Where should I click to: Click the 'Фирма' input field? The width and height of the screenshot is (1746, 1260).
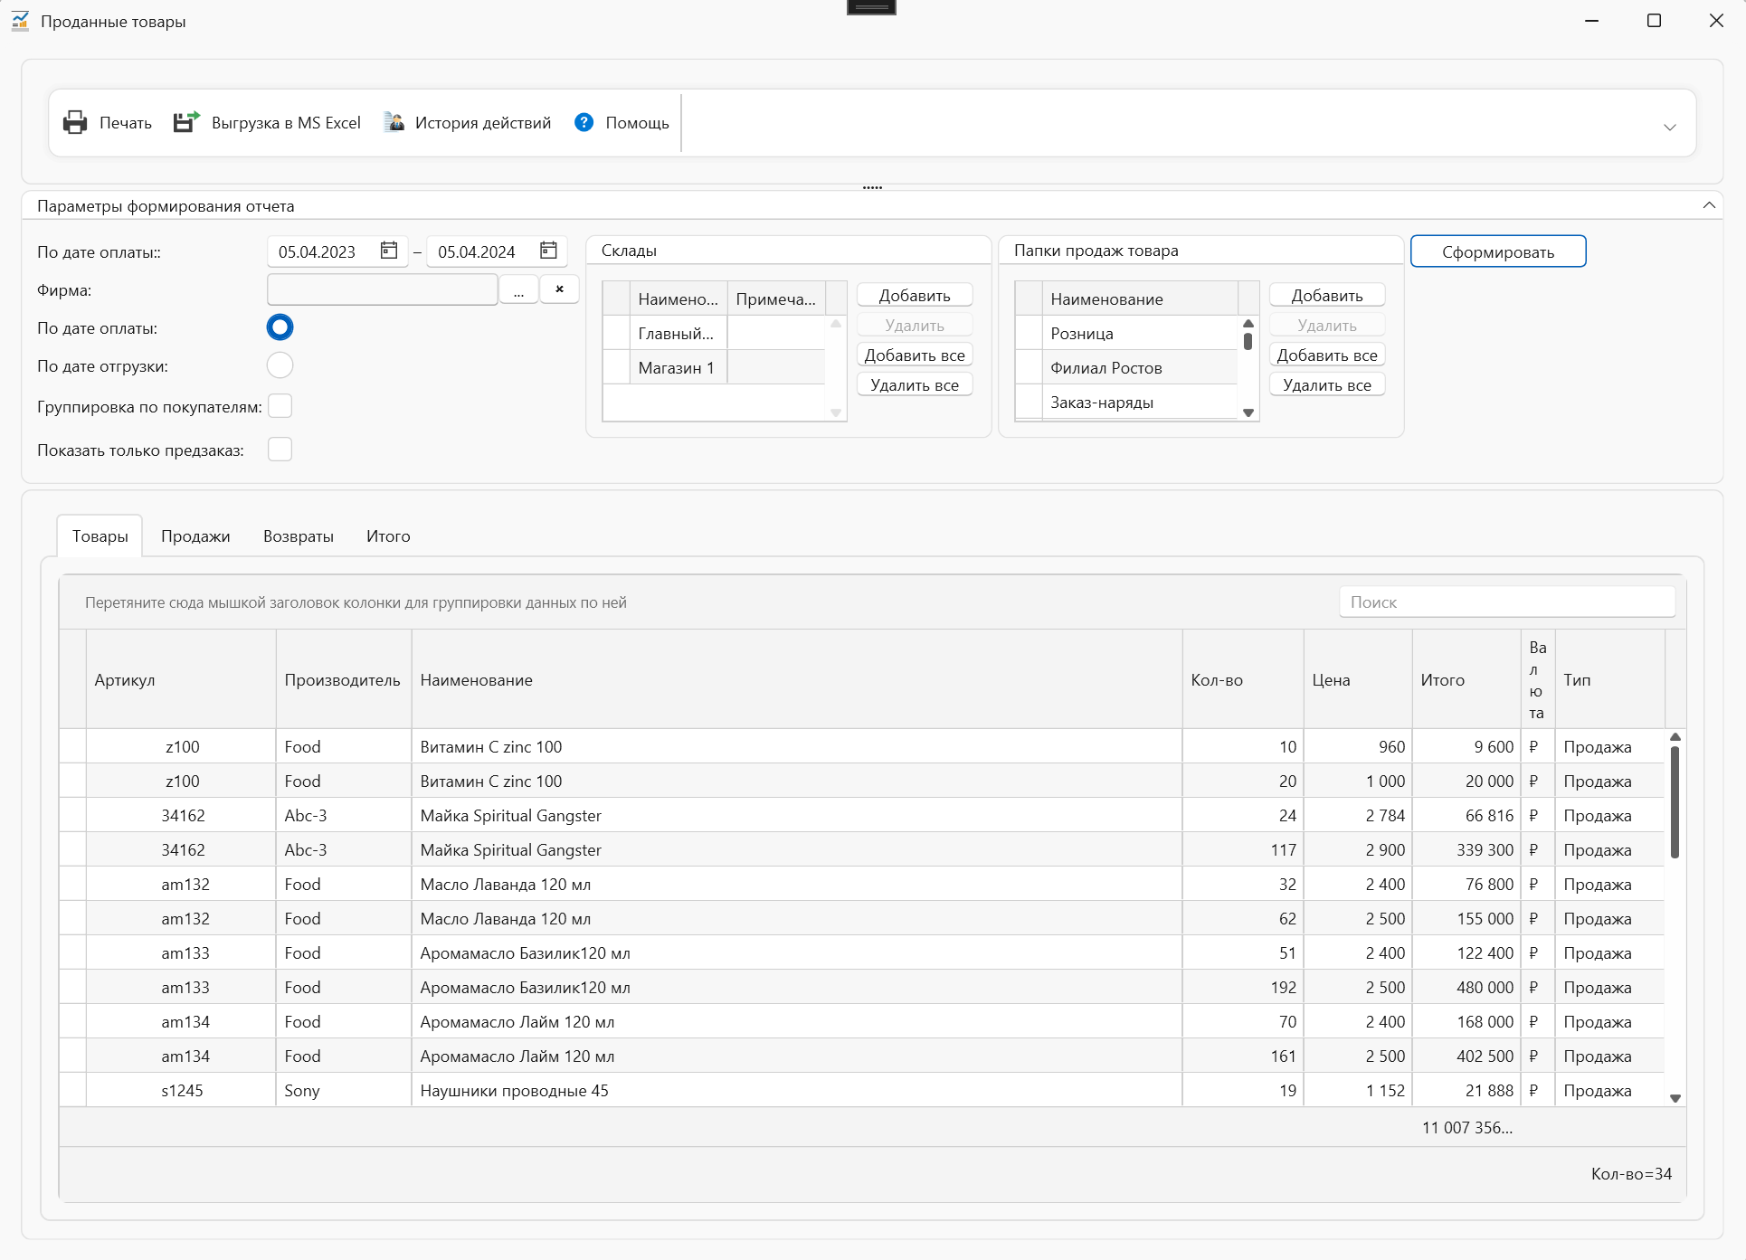[383, 289]
